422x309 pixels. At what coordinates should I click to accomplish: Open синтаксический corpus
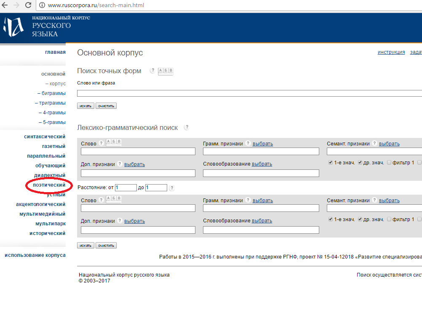coord(45,137)
